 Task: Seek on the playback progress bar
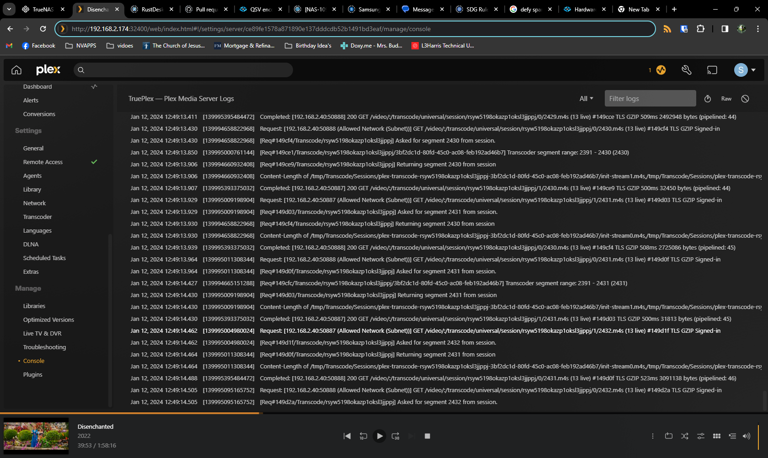384,413
